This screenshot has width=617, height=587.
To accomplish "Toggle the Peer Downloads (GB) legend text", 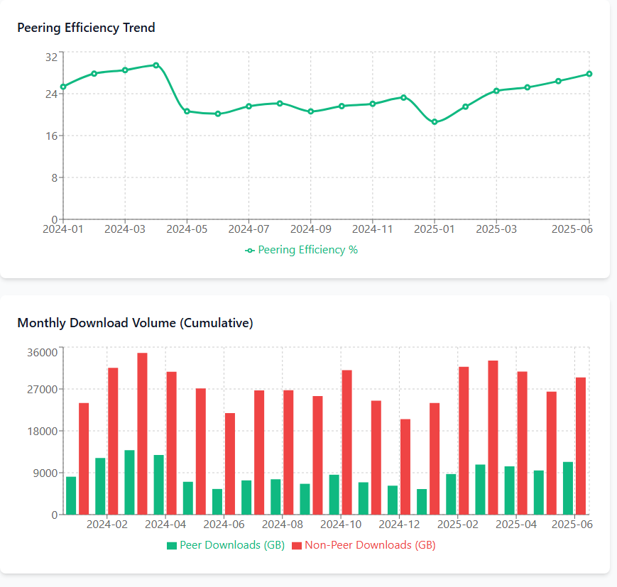I will tap(232, 546).
